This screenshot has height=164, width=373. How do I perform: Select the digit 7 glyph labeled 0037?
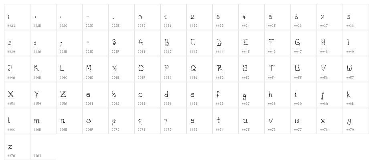pyautogui.click(x=330, y=17)
